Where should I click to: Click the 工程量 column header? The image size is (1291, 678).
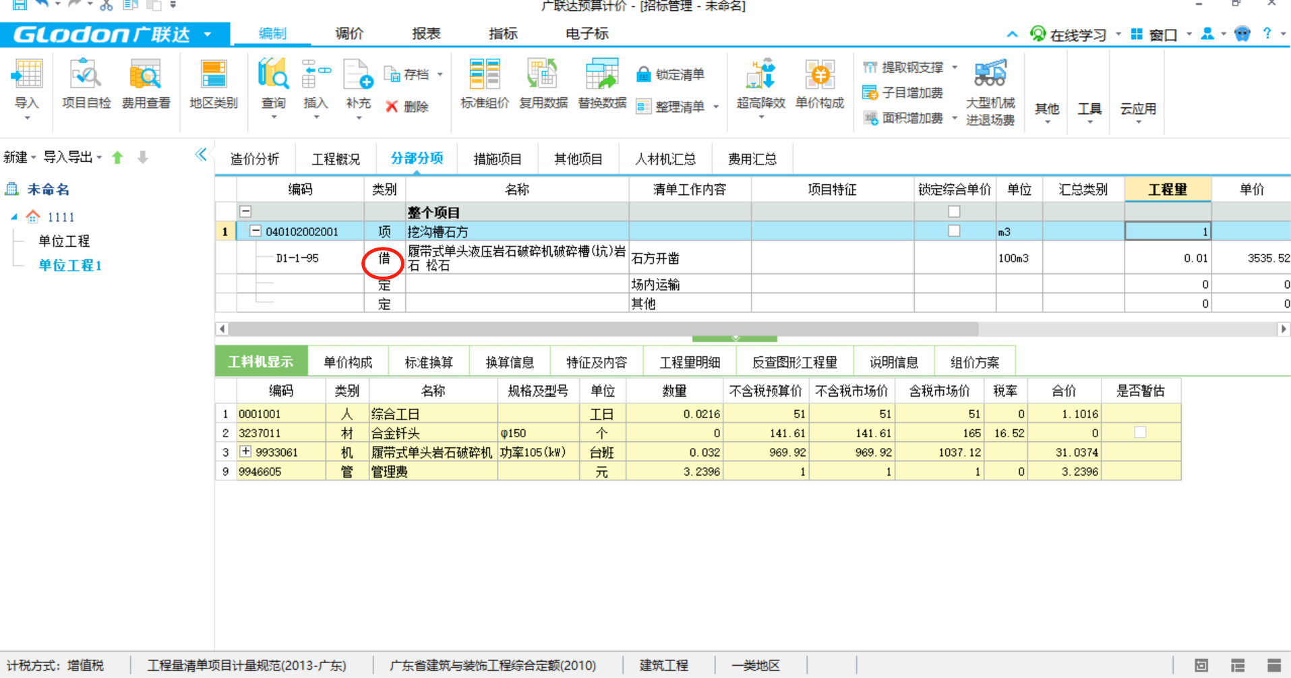coord(1168,190)
